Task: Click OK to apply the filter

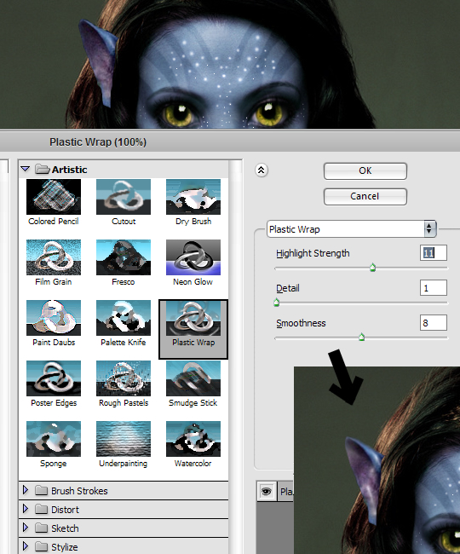Action: [365, 171]
